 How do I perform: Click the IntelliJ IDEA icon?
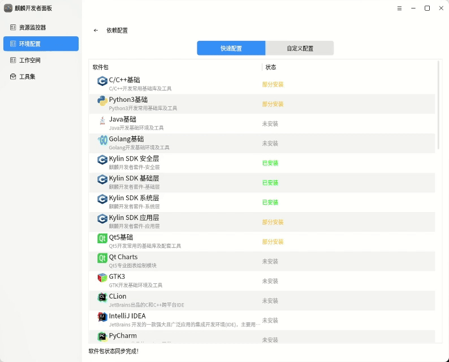point(102,317)
